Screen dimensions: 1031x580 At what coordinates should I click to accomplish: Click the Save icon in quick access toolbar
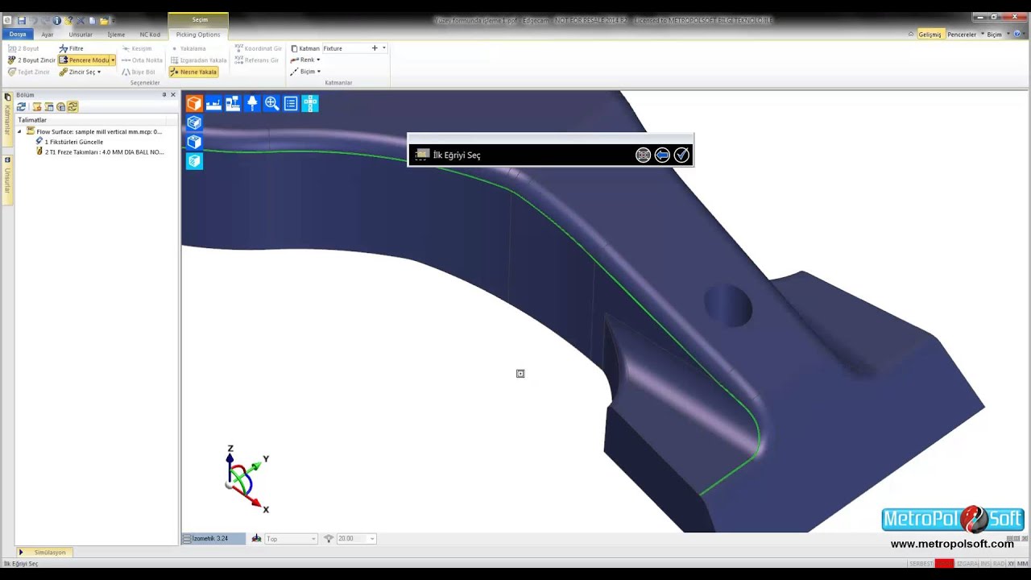21,20
